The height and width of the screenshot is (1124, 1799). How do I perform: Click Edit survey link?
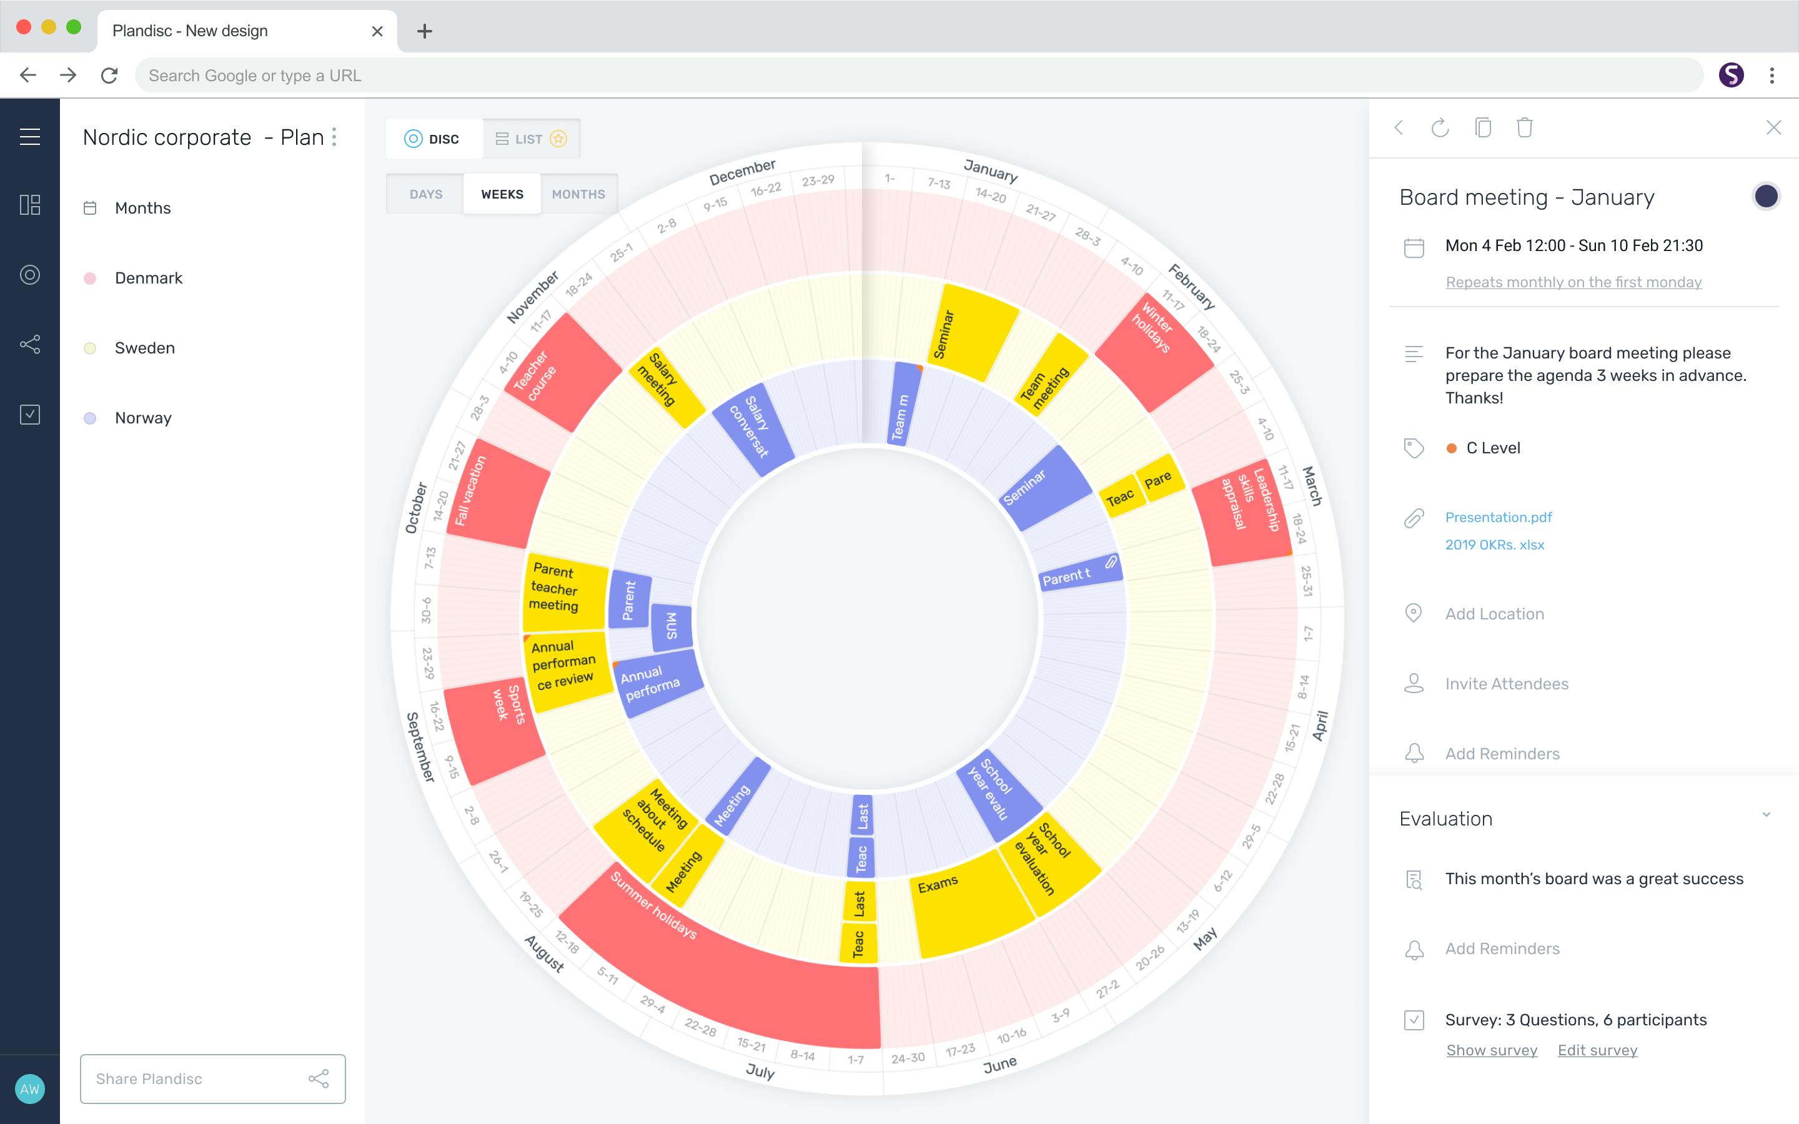click(1597, 1050)
